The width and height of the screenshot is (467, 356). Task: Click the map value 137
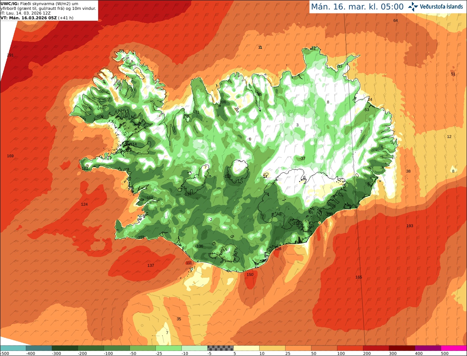[151, 265]
